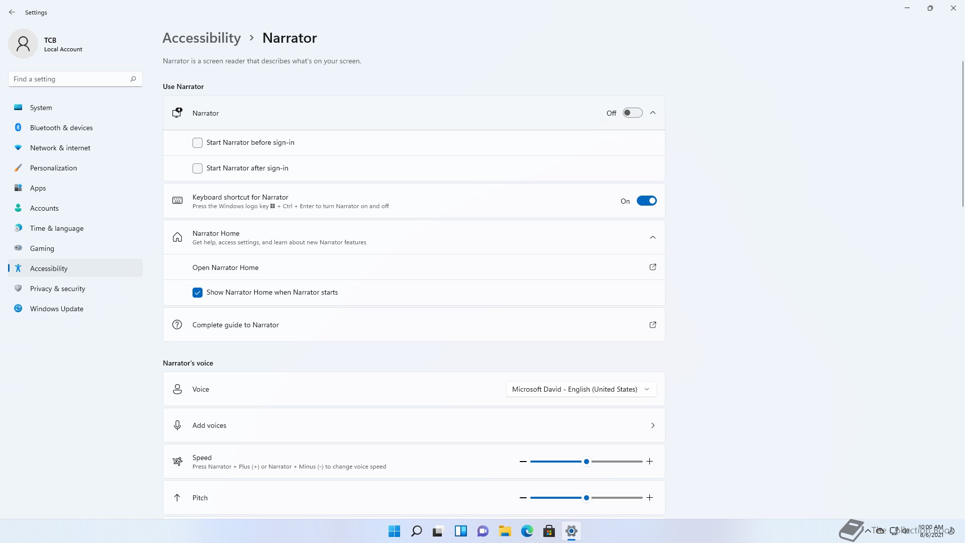Image resolution: width=965 pixels, height=543 pixels.
Task: Open Bluetooth & devices category
Action: pos(75,128)
